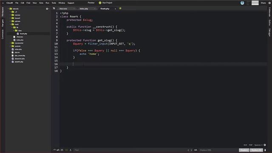Click the Replace button
Screen dimensions: 272x153
coord(244,150)
